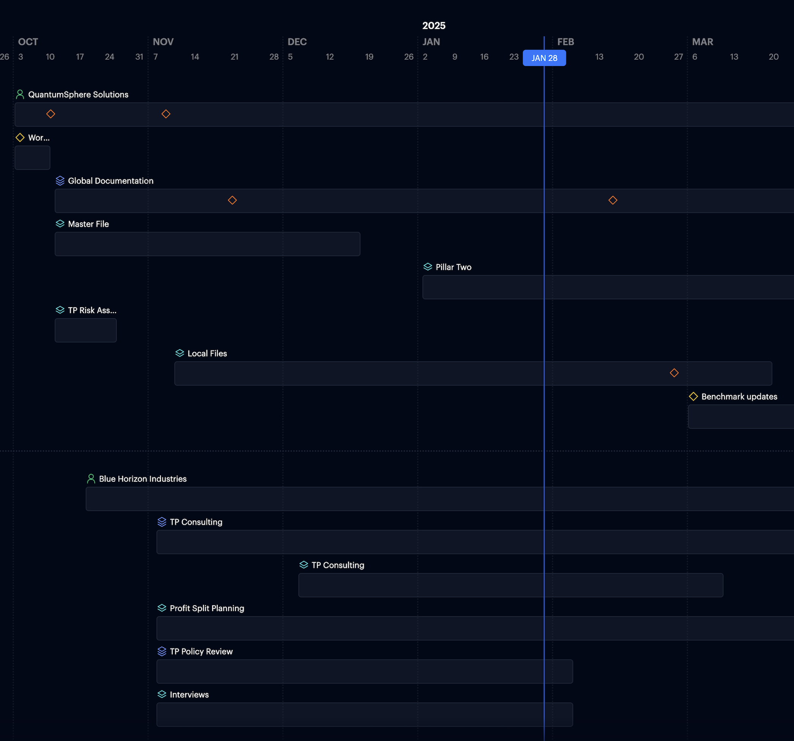The width and height of the screenshot is (794, 741).
Task: Open the Pillar Two label
Action: (453, 267)
